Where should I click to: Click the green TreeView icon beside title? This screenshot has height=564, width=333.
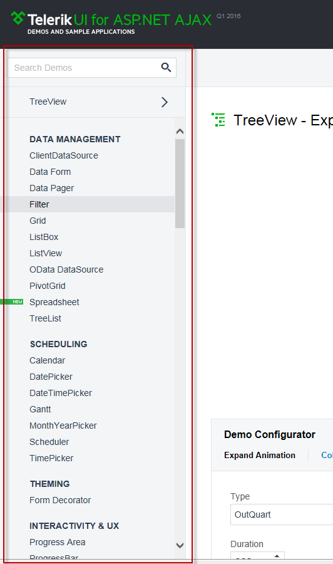(x=219, y=120)
